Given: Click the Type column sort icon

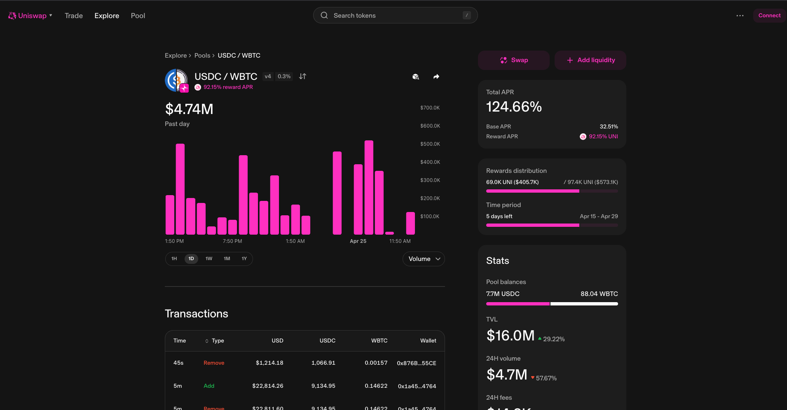Looking at the screenshot, I should coord(207,341).
